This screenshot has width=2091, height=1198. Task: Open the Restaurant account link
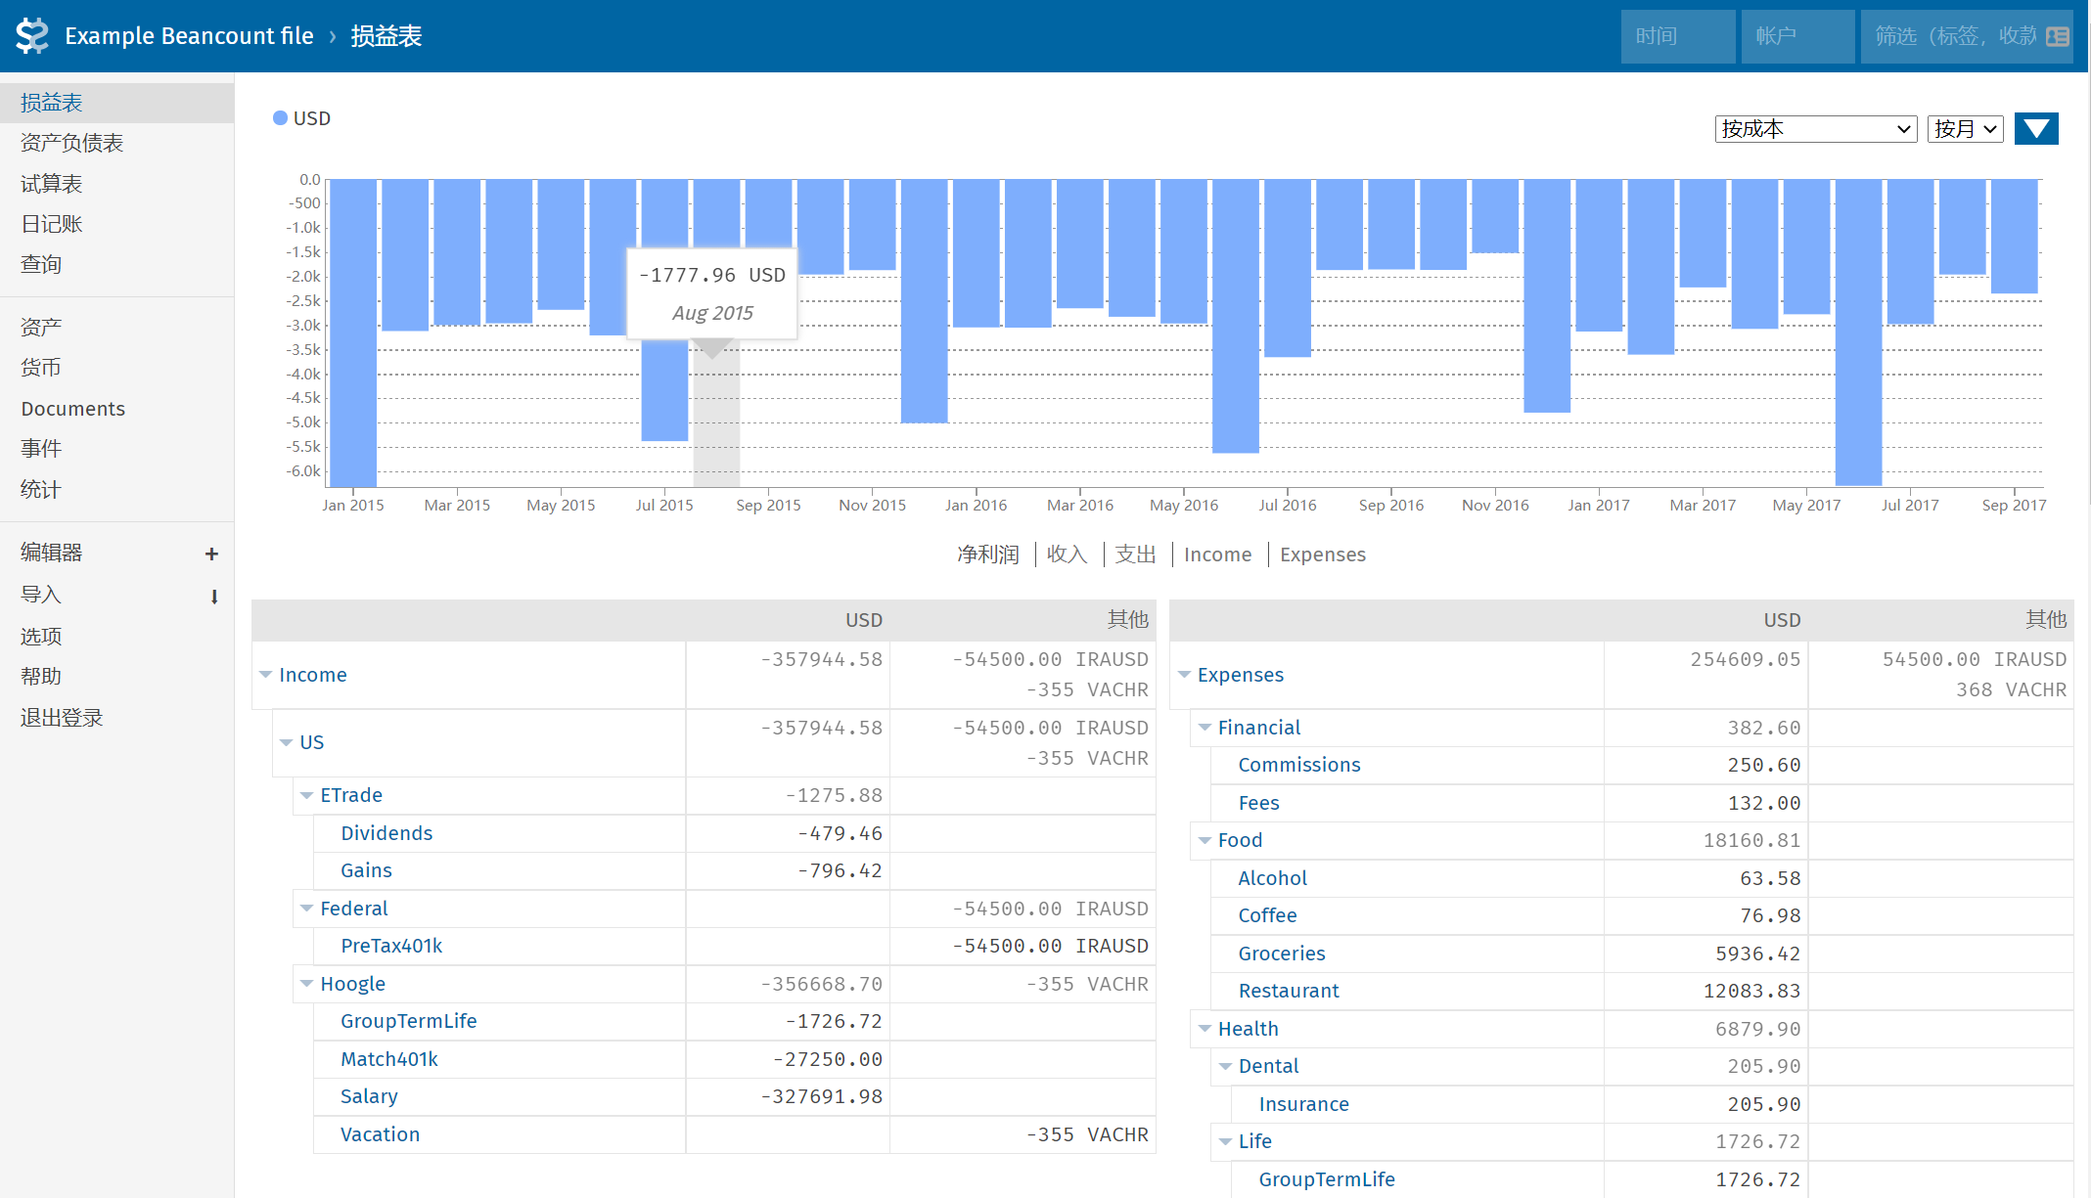tap(1289, 991)
